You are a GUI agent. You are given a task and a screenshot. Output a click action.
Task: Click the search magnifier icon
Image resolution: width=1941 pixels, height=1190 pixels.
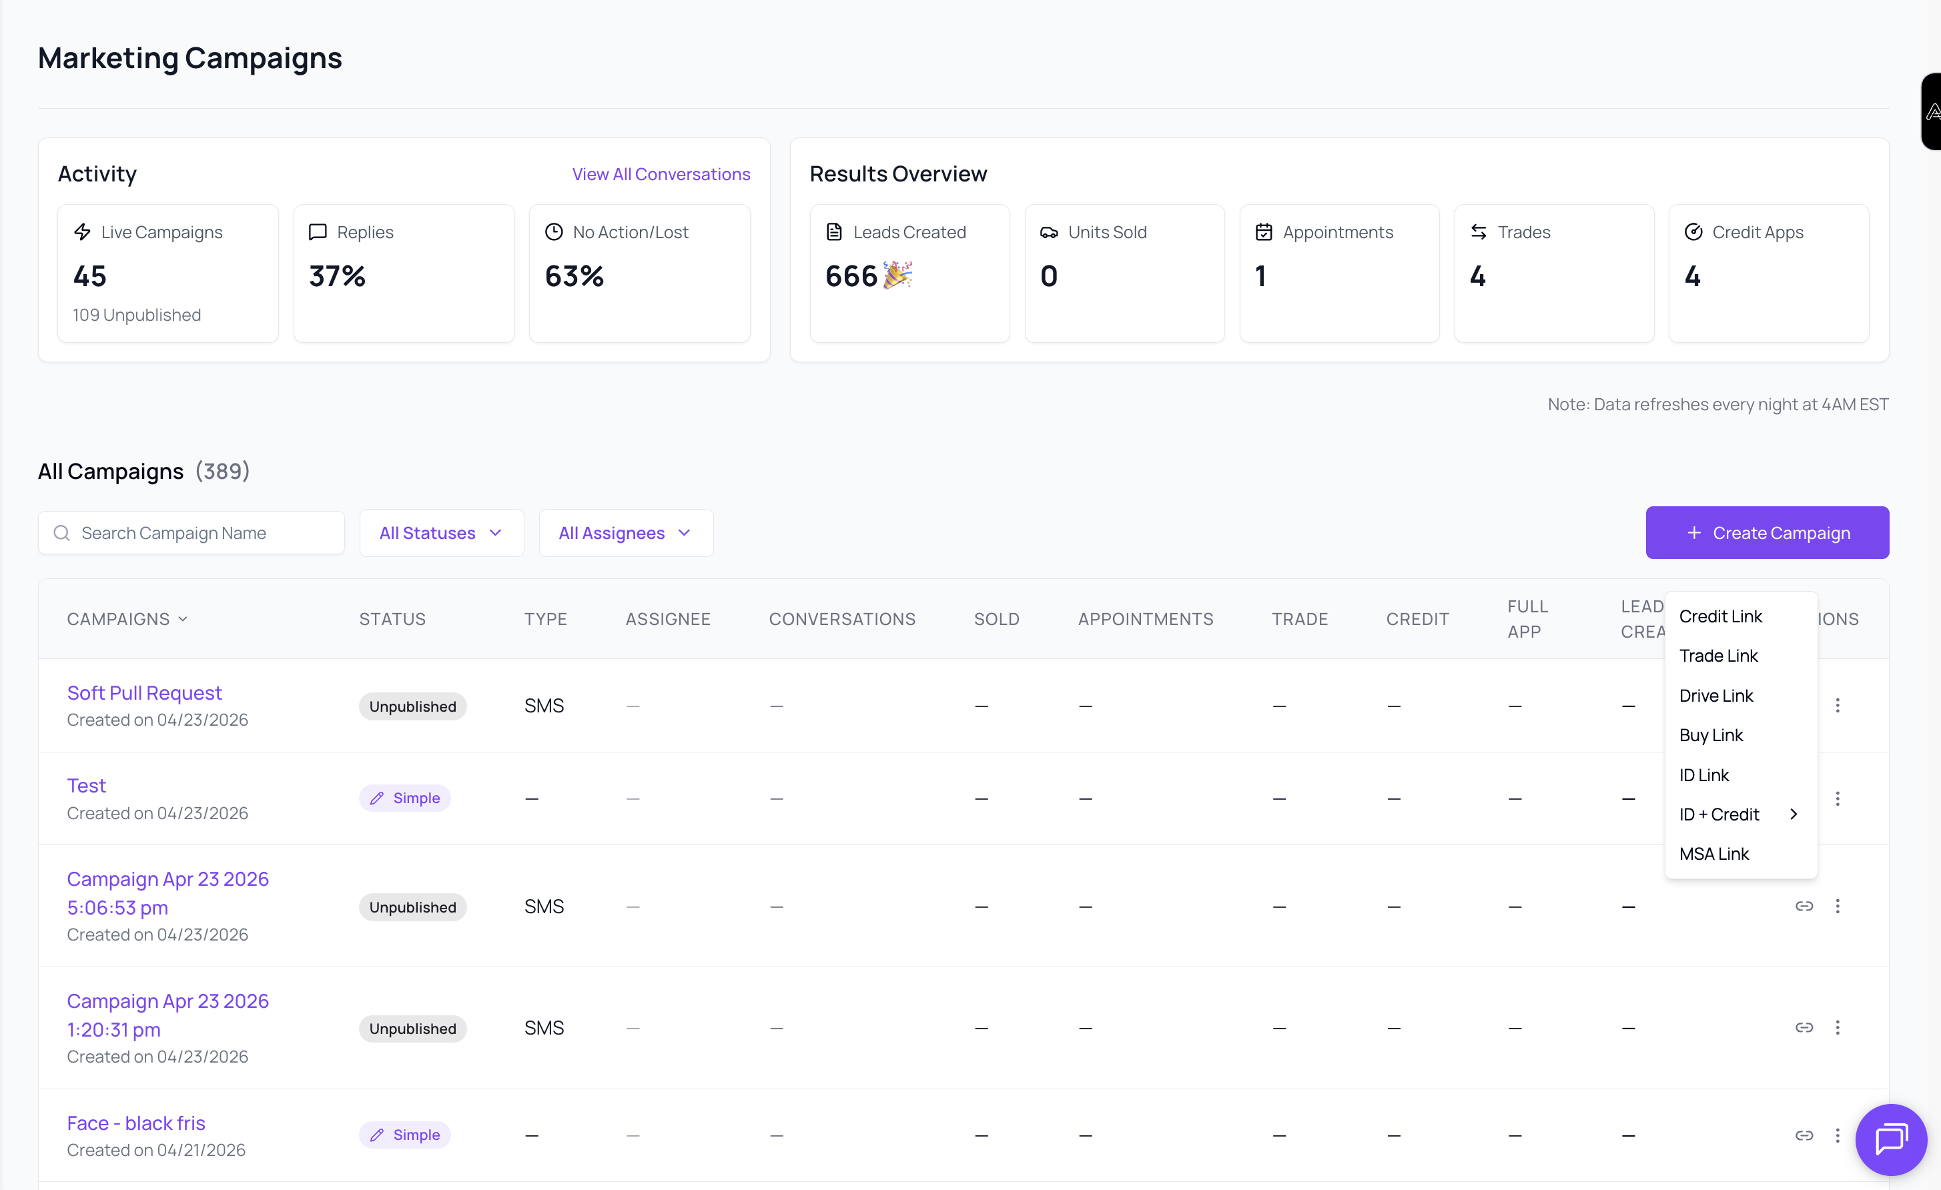61,533
